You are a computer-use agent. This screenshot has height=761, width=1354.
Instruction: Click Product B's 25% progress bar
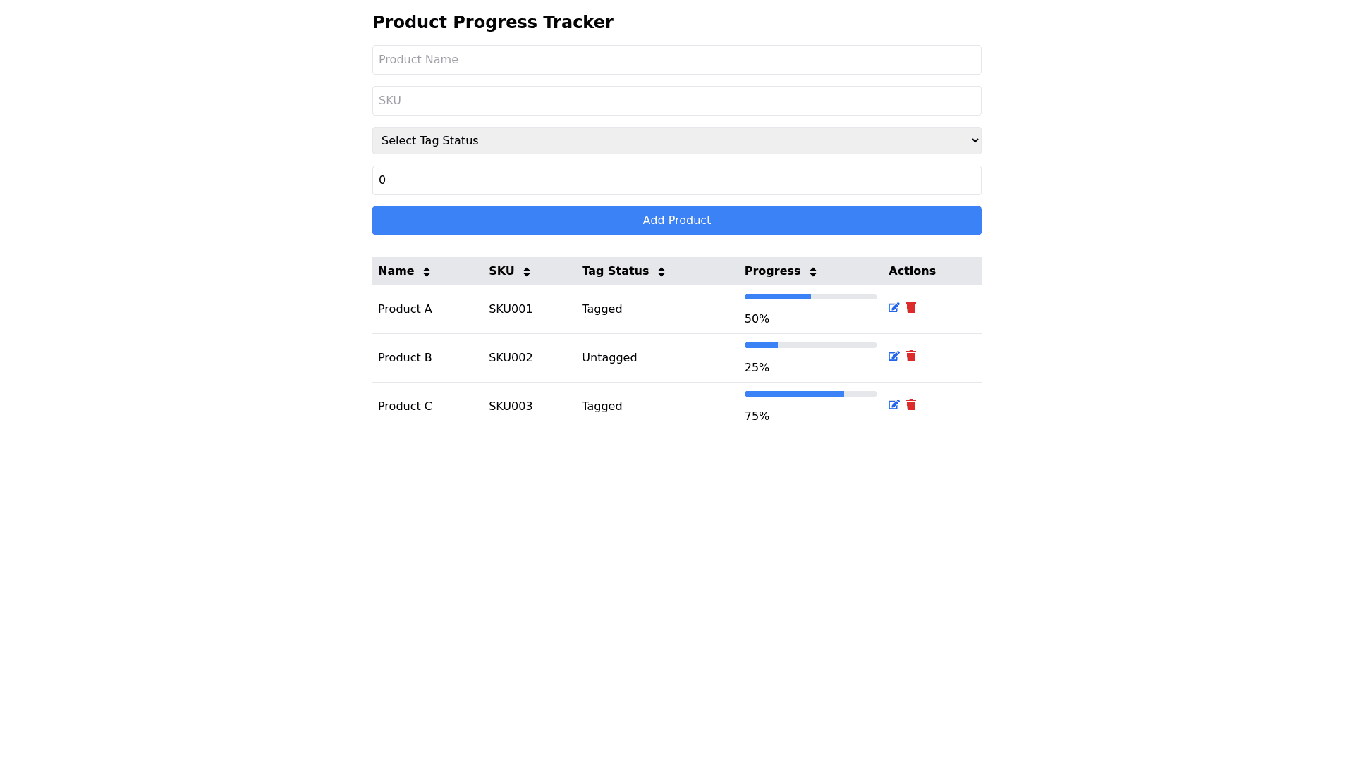[810, 345]
